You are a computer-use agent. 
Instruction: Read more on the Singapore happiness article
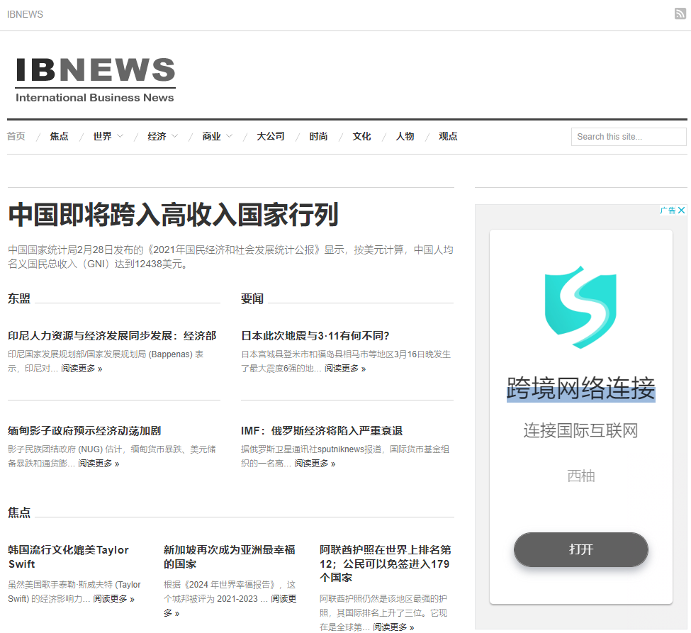pyautogui.click(x=230, y=605)
